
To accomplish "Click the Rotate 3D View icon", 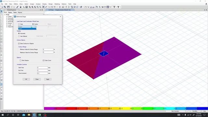I will click(60, 7).
